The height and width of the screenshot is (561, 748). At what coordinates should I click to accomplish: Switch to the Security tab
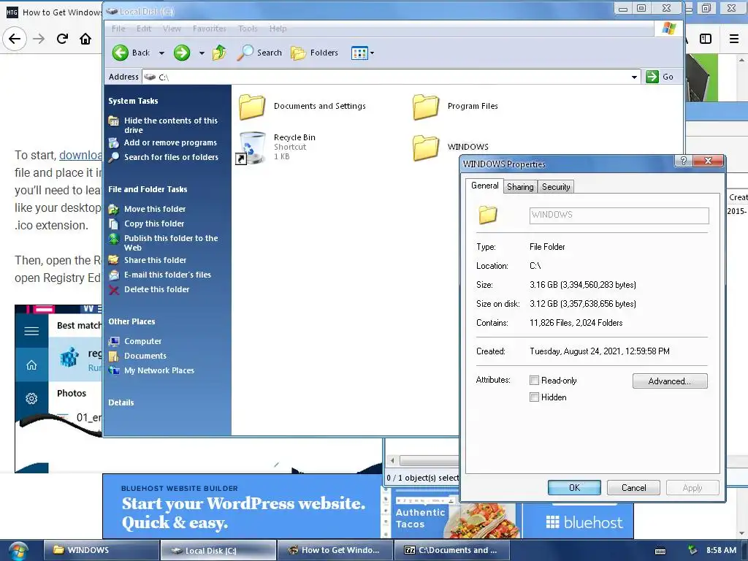(x=556, y=186)
